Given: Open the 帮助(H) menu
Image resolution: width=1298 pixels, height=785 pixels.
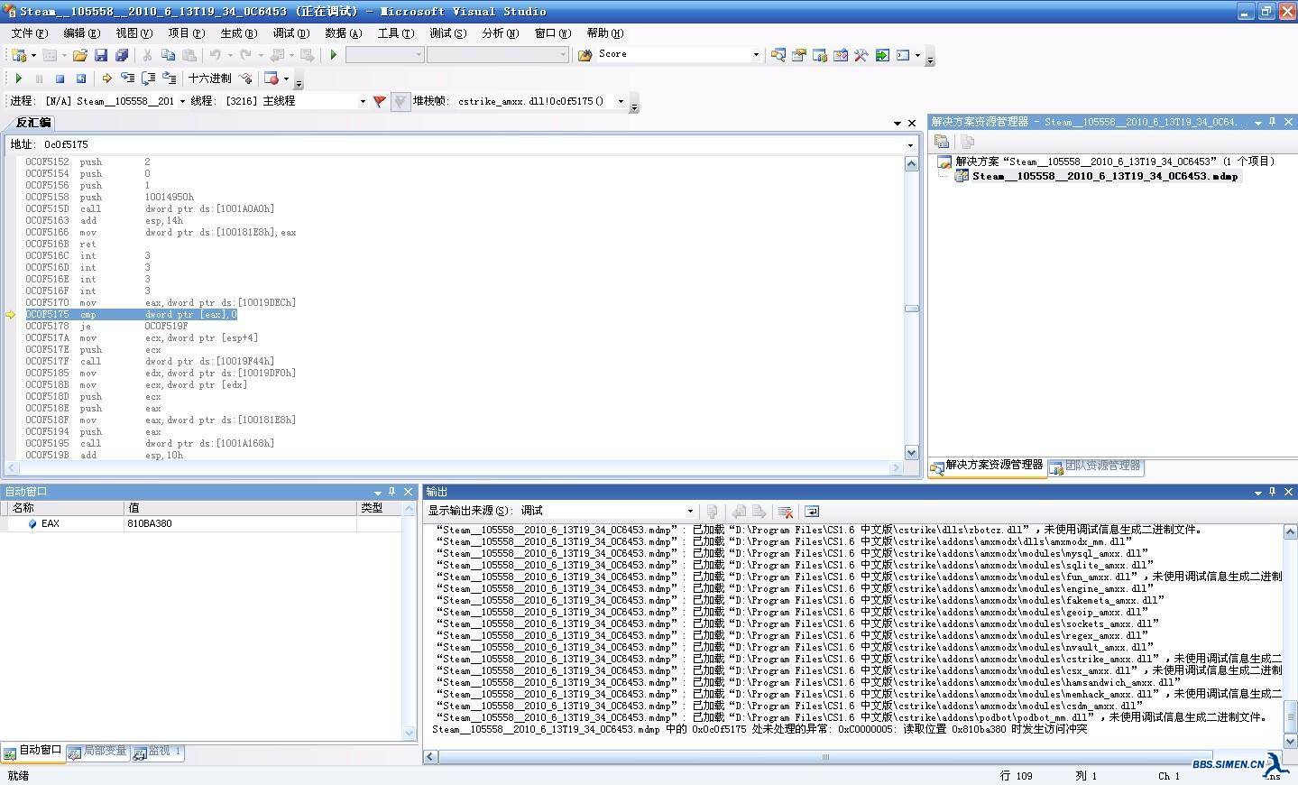Looking at the screenshot, I should click(x=604, y=33).
